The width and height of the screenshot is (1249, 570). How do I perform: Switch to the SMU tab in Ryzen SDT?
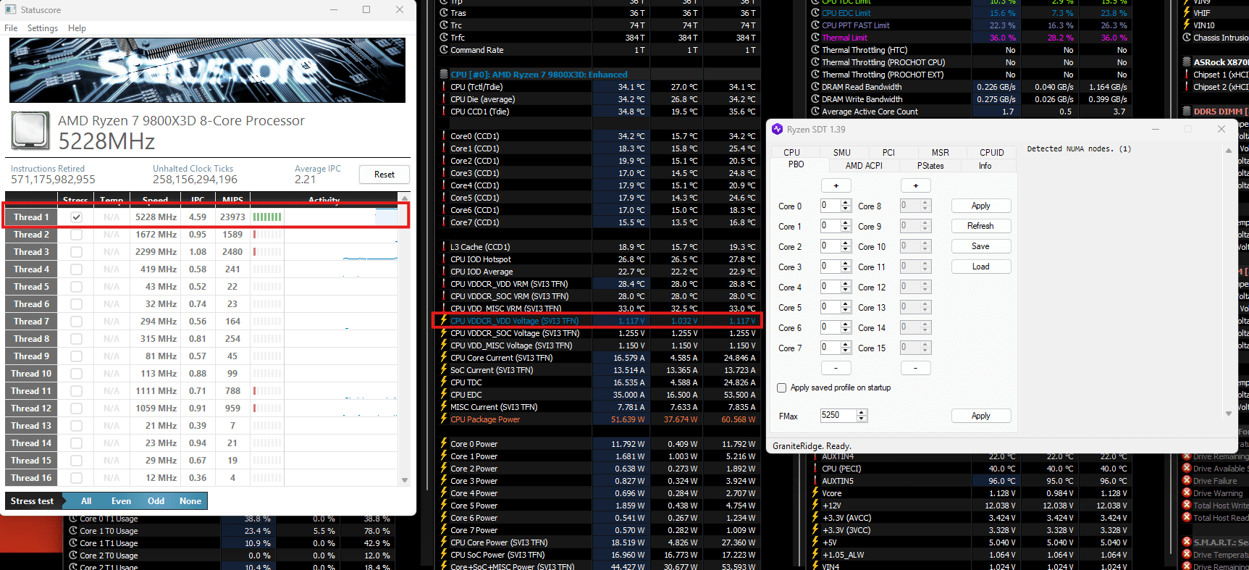point(841,152)
